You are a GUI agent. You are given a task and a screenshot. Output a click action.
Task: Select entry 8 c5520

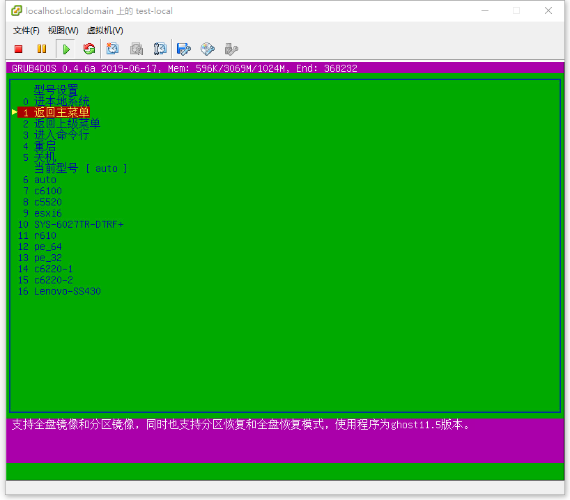[43, 202]
